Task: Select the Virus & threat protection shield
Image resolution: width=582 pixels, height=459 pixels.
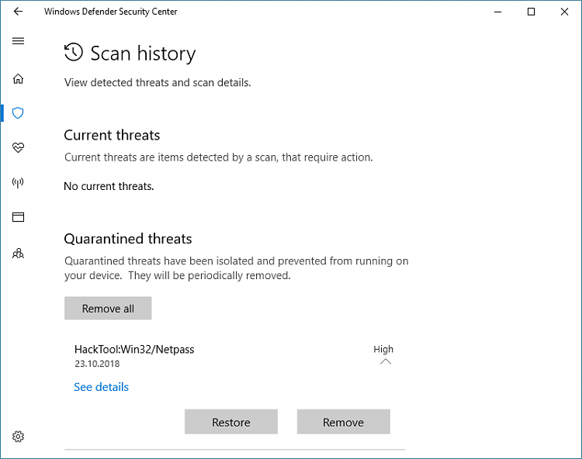Action: [18, 112]
